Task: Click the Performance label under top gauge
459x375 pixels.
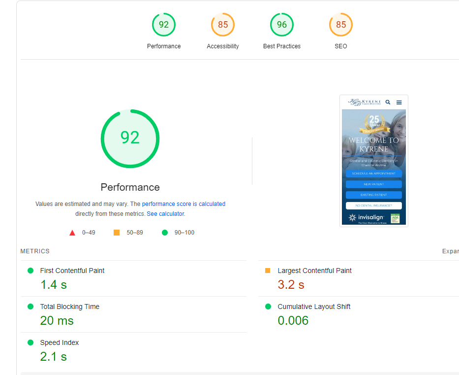Action: click(x=164, y=46)
